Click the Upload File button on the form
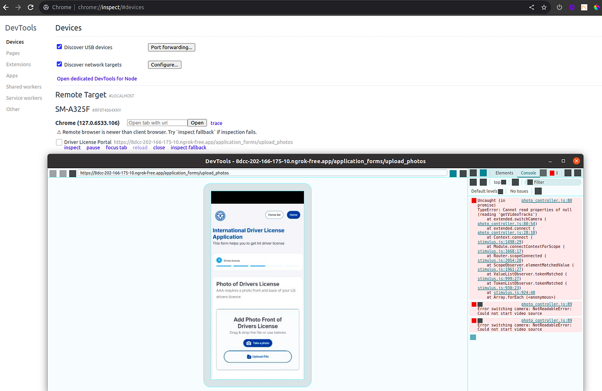The width and height of the screenshot is (602, 391). pos(257,356)
